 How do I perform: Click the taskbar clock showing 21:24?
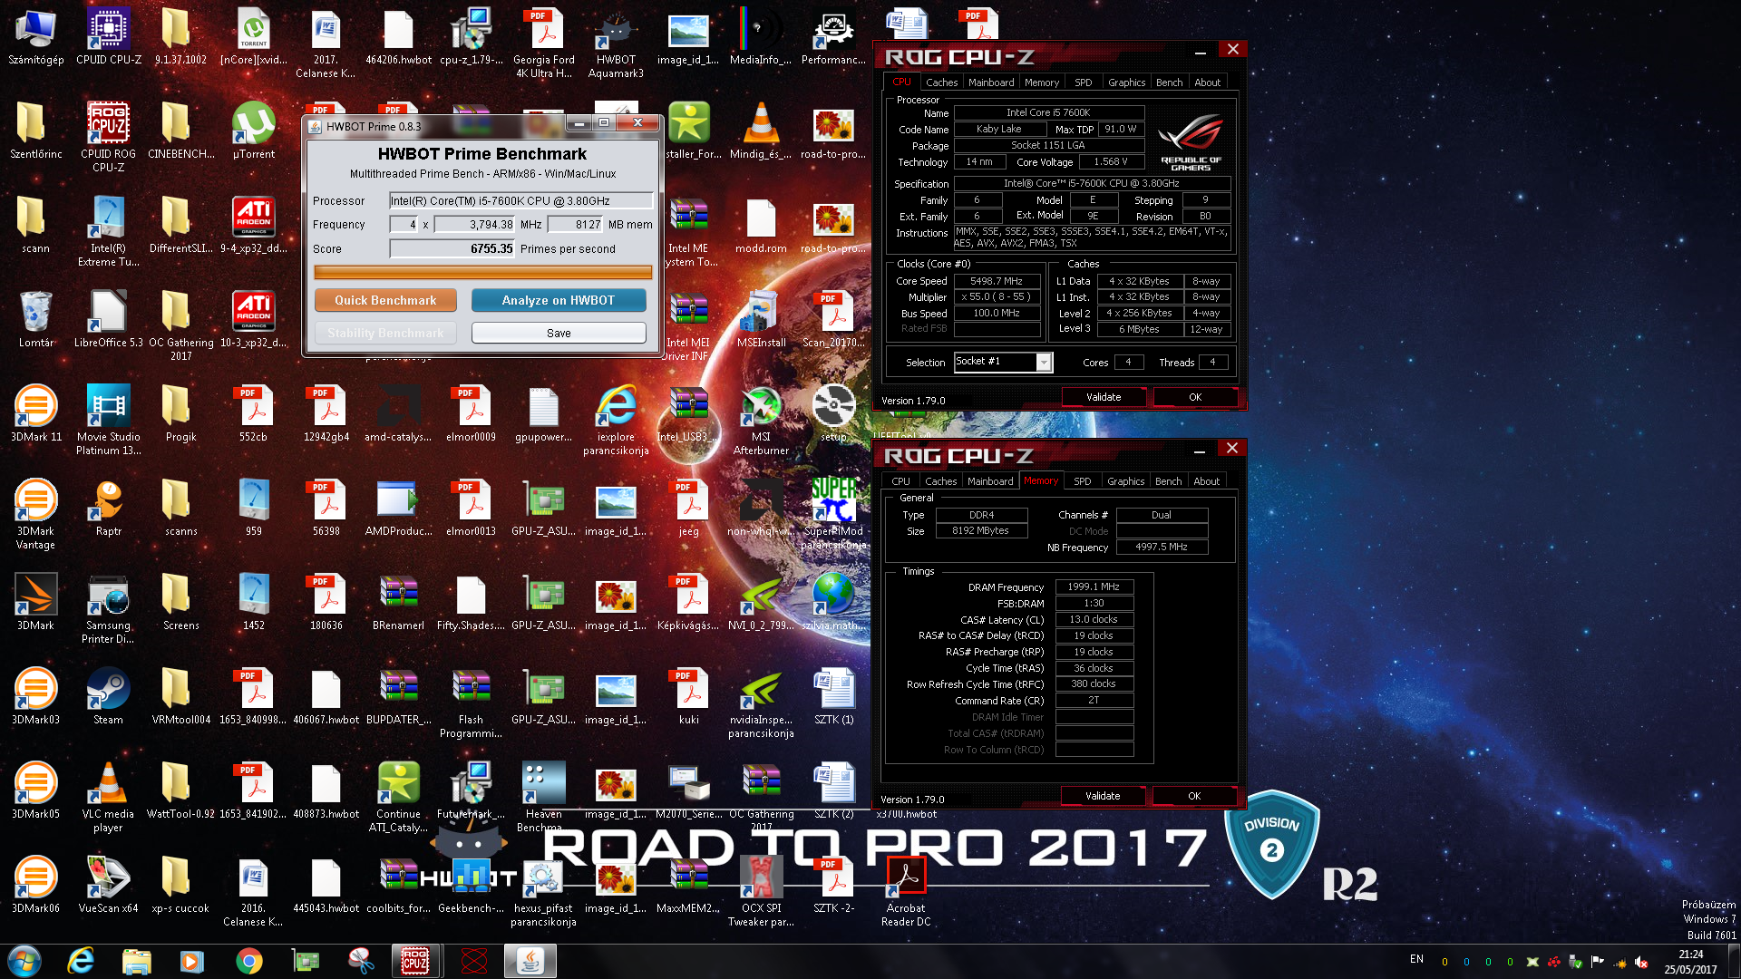point(1690,961)
